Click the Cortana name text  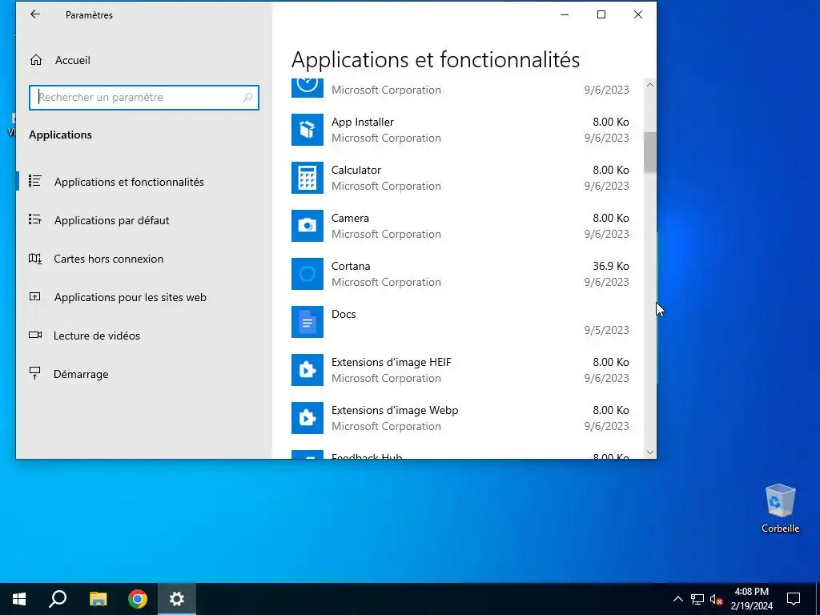tap(351, 266)
